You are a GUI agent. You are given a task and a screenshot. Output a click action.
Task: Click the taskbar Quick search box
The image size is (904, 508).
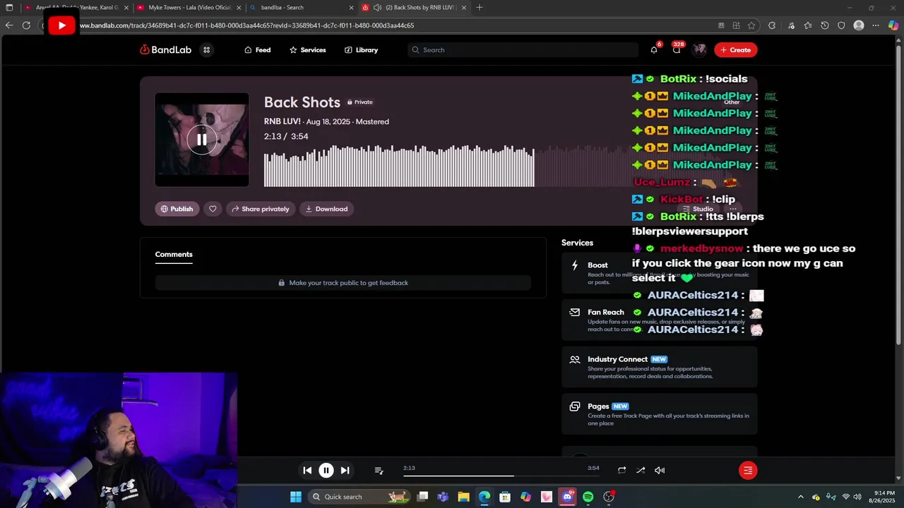(359, 497)
